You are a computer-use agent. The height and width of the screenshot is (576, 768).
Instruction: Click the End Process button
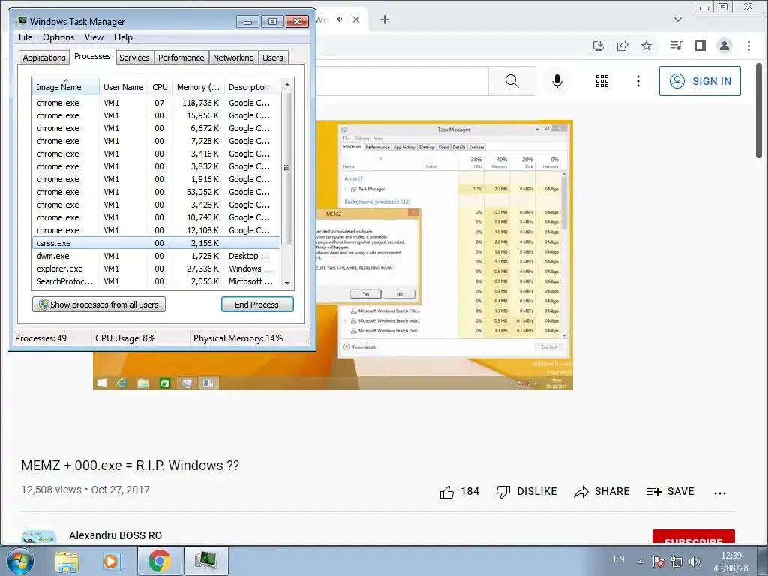click(x=257, y=304)
